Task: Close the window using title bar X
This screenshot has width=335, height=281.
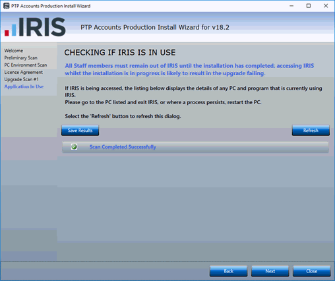Action: [326, 6]
